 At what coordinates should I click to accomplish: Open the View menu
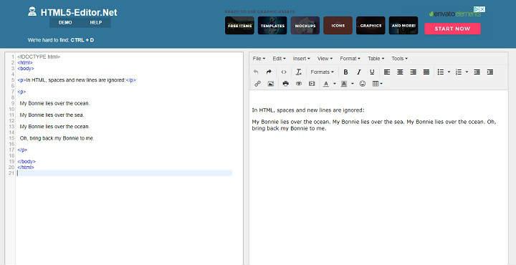click(325, 59)
